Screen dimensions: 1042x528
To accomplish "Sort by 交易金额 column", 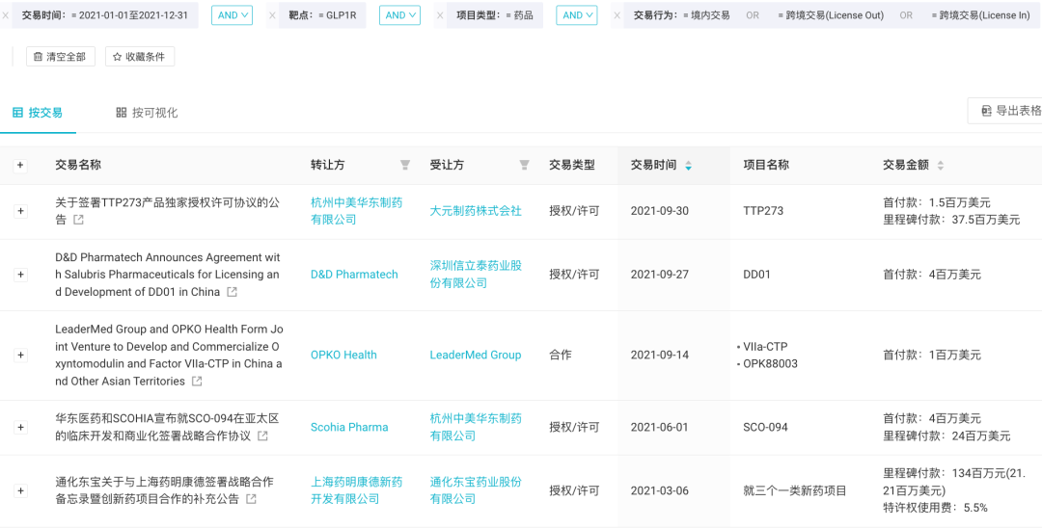I will [940, 165].
